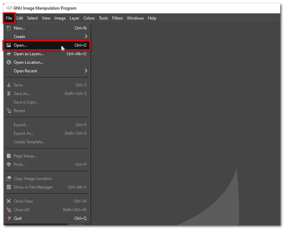
Task: Click the GIMP Wilber logo in title bar
Action: 9,8
